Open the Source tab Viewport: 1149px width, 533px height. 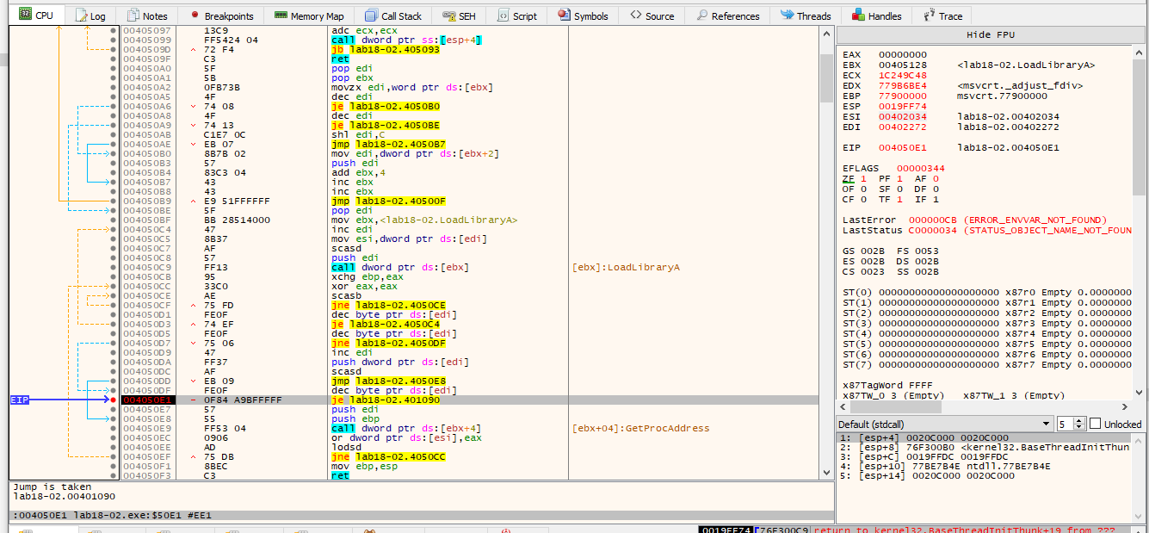(x=652, y=15)
